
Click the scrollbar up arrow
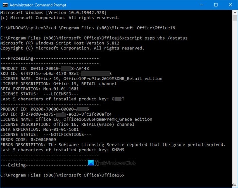(x=235, y=13)
